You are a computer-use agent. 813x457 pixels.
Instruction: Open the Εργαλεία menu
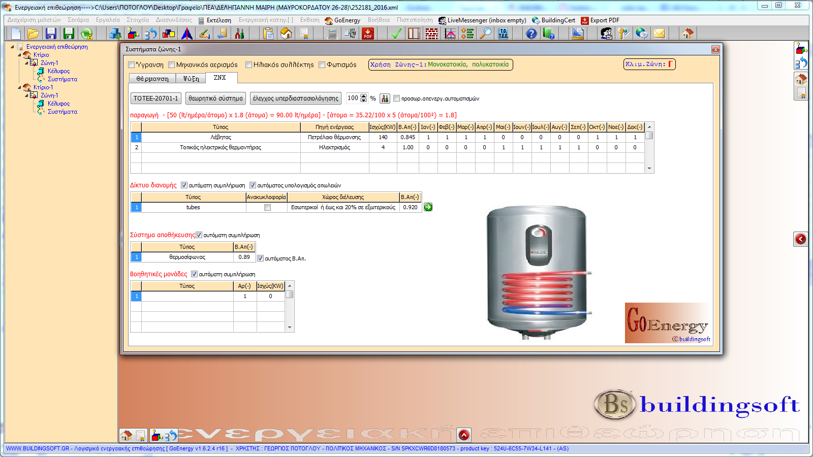coord(108,20)
